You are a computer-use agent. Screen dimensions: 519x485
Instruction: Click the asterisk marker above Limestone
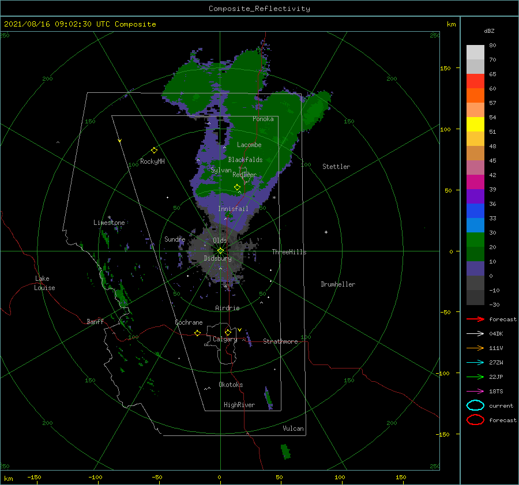click(x=109, y=217)
